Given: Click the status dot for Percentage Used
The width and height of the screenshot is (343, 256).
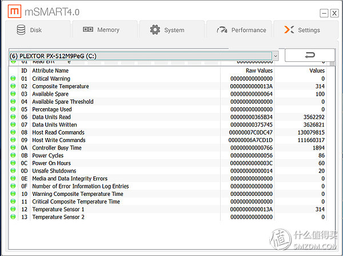Looking at the screenshot, I should pyautogui.click(x=13, y=109).
